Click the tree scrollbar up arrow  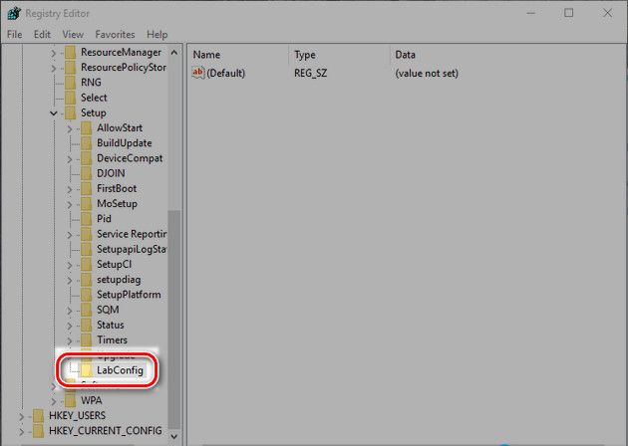pyautogui.click(x=174, y=53)
